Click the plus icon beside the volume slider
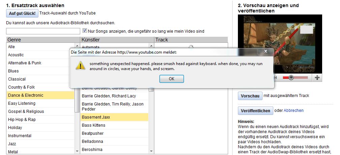Screen dimensions: 340x155 [317, 78]
